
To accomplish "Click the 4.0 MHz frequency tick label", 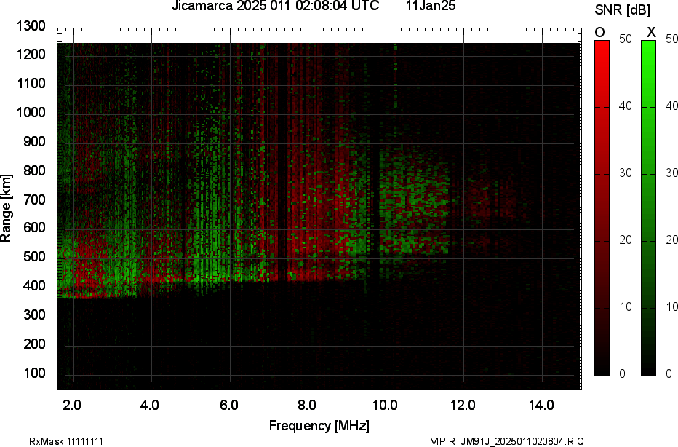I will click(150, 405).
